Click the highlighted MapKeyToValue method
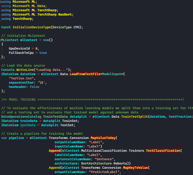The height and width of the screenshot is (175, 193). (x=135, y=168)
